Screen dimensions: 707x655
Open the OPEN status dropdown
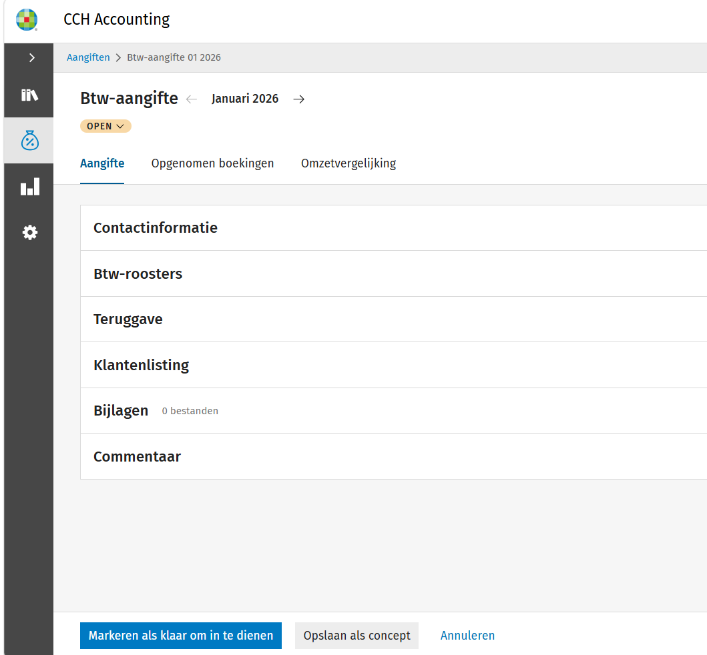point(105,126)
